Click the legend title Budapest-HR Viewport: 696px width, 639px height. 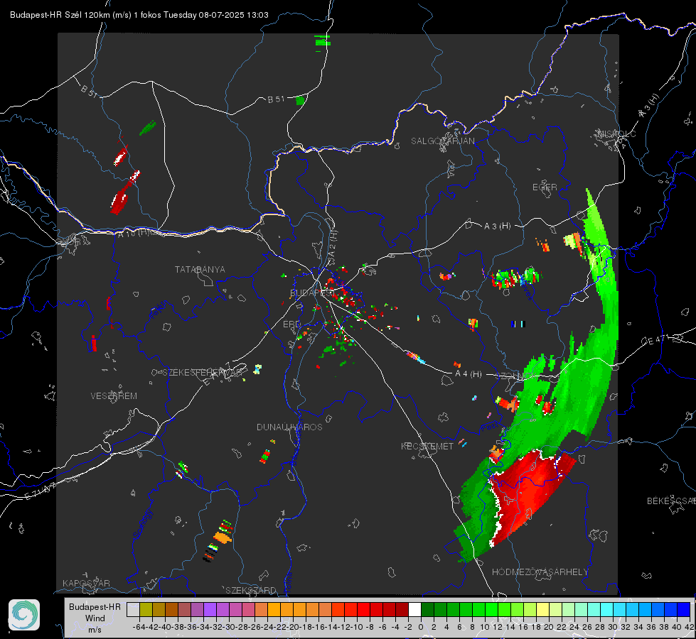point(95,606)
